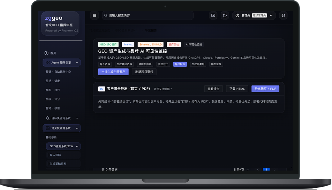
Task: Click the 下载 HTML button
Action: [237, 89]
